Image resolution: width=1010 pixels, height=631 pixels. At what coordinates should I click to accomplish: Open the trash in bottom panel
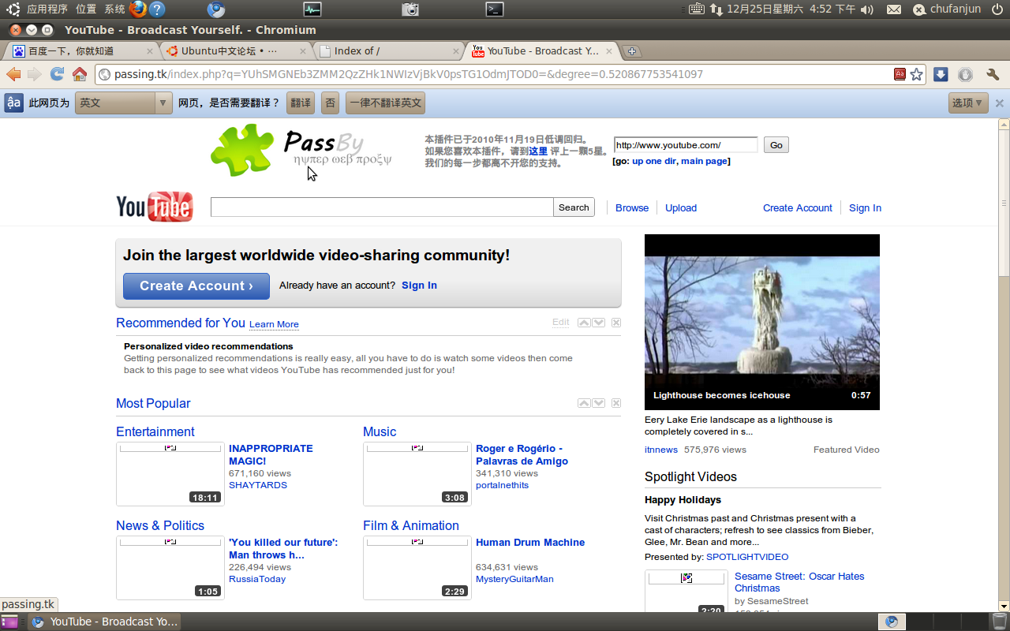(999, 622)
